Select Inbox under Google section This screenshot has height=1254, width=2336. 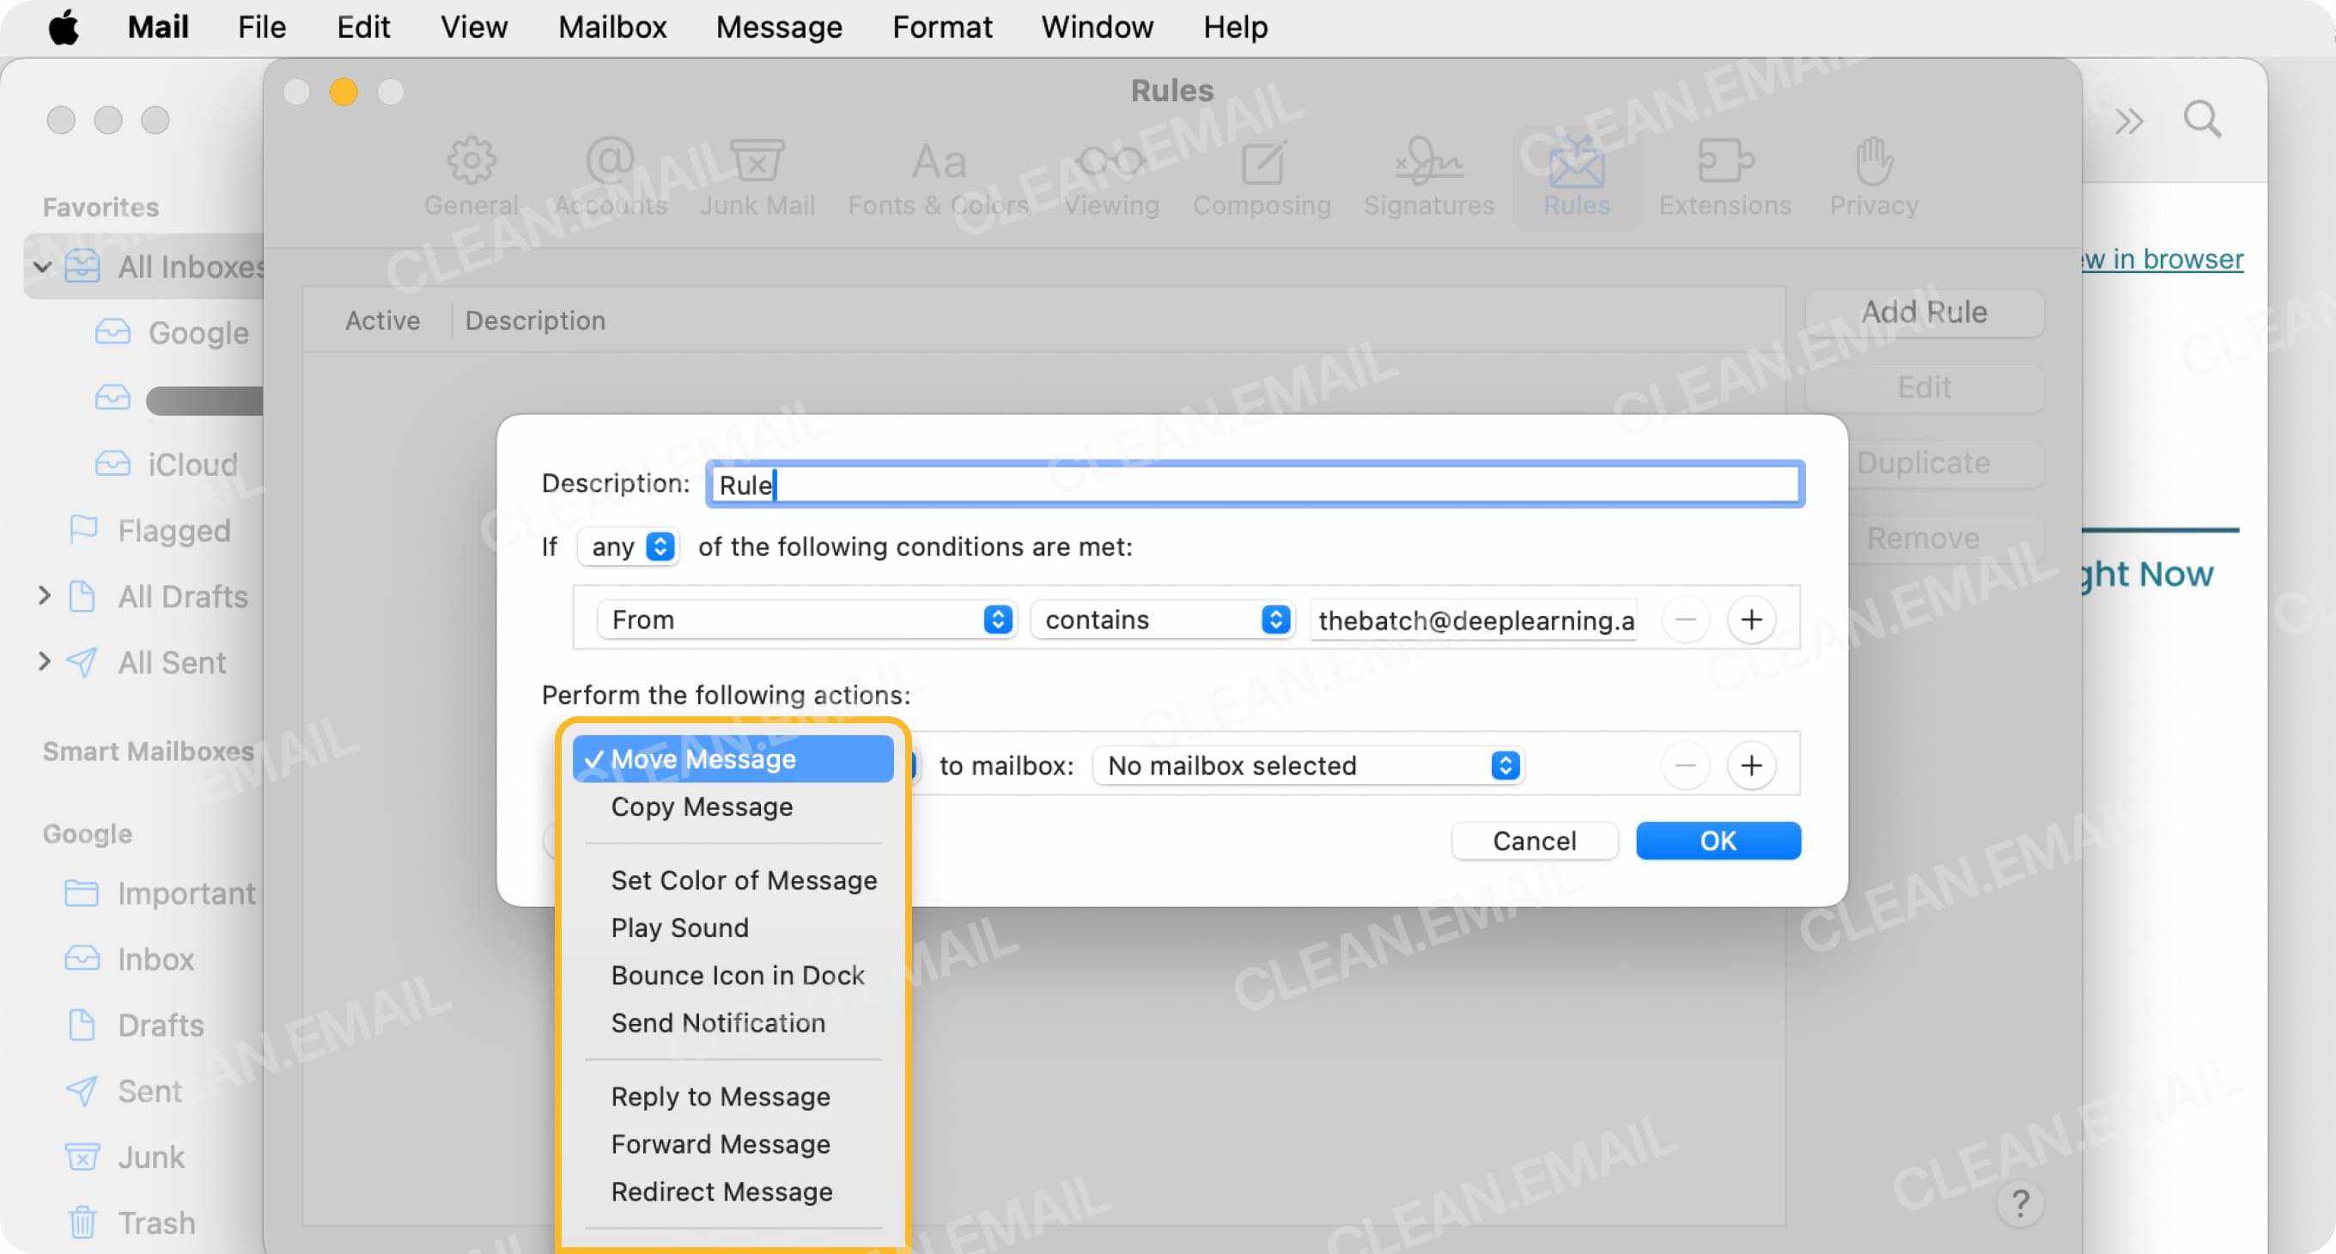129,959
